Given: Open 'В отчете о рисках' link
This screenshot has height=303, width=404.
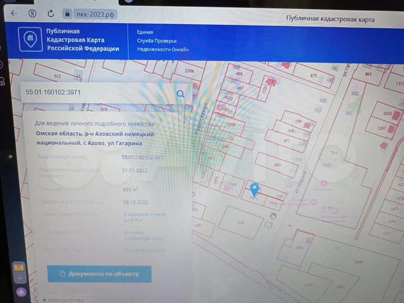Looking at the screenshot, I should click(x=145, y=250).
